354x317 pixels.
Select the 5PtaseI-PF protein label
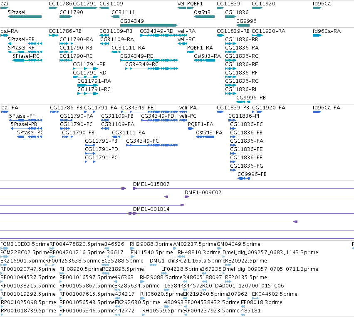pyautogui.click(x=22, y=116)
